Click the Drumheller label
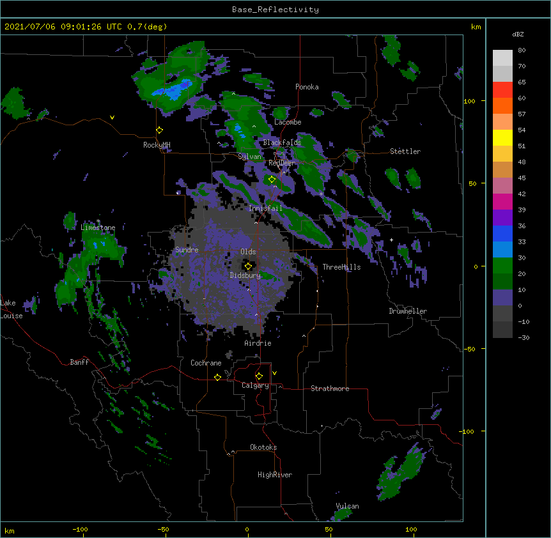Image resolution: width=551 pixels, height=538 pixels. coord(408,311)
